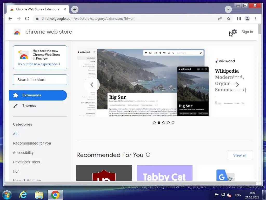Select first carousel dot
The height and width of the screenshot is (200, 266).
154,123
